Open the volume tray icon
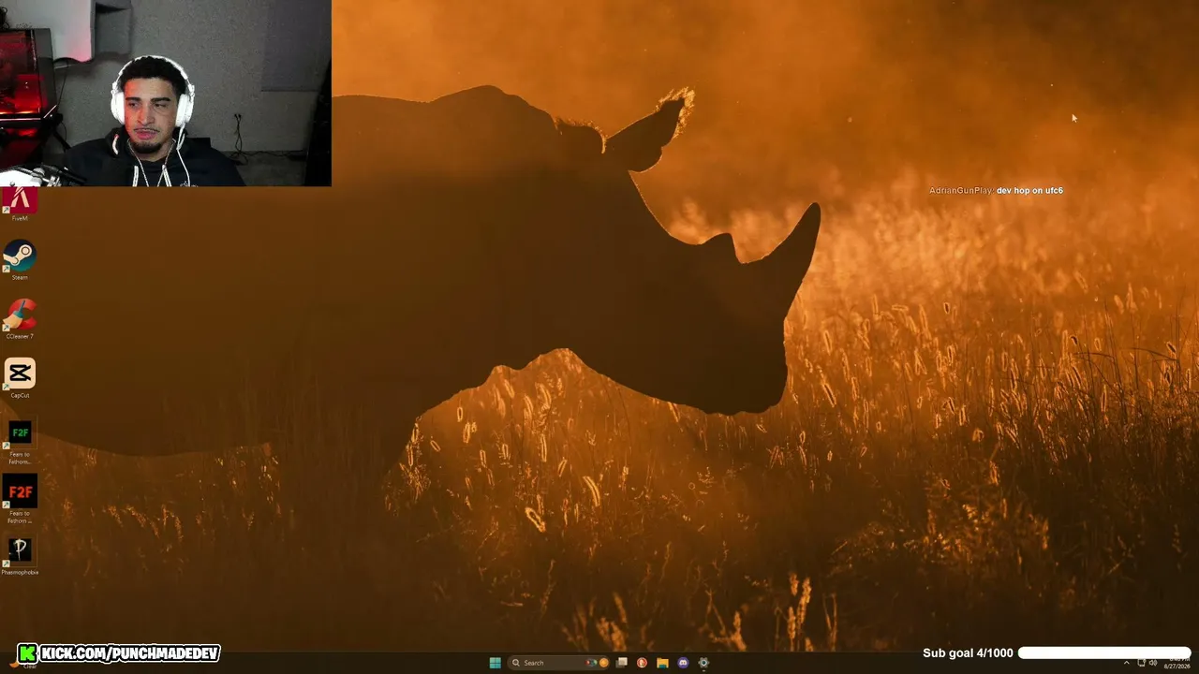The width and height of the screenshot is (1199, 674). (x=1152, y=663)
